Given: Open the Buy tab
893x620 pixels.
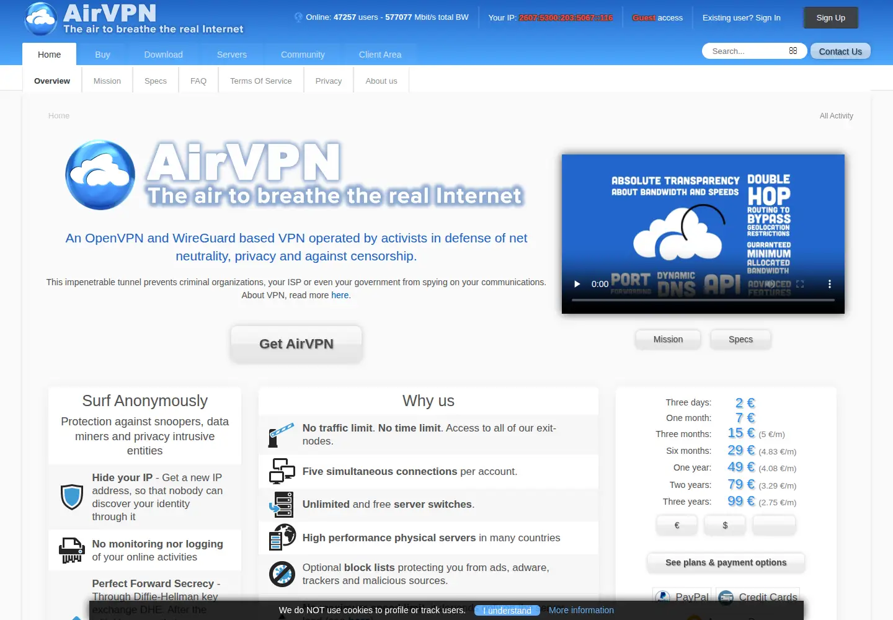Looking at the screenshot, I should [x=102, y=55].
